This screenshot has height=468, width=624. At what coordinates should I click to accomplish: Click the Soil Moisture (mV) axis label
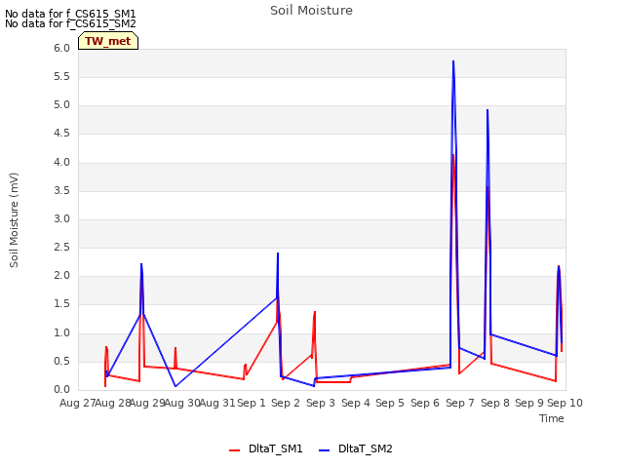14,219
